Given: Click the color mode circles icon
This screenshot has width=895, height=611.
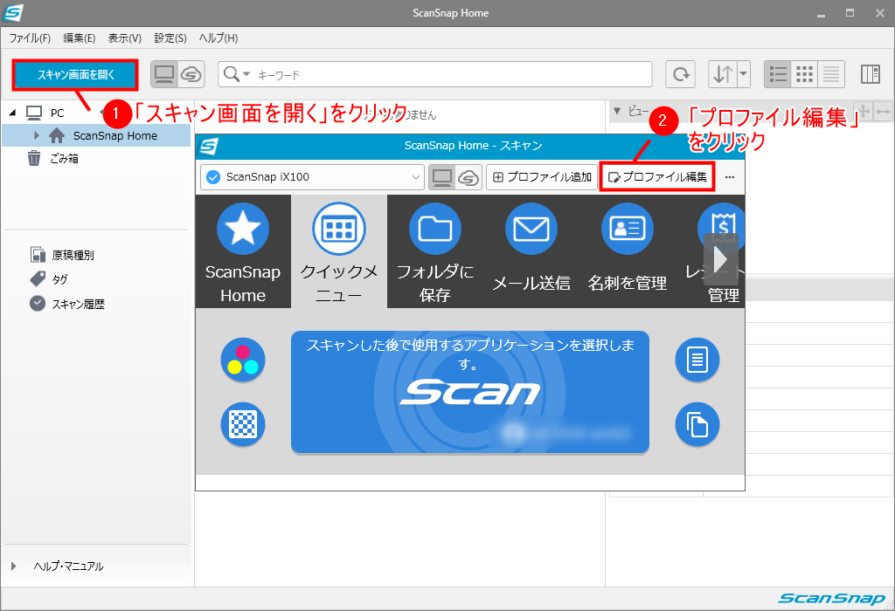Looking at the screenshot, I should coord(242,360).
